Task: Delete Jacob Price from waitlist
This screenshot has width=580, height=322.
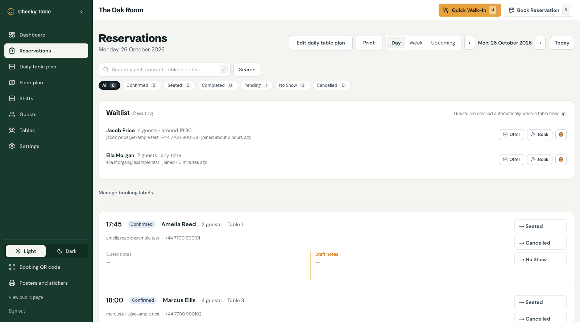Action: pos(561,135)
